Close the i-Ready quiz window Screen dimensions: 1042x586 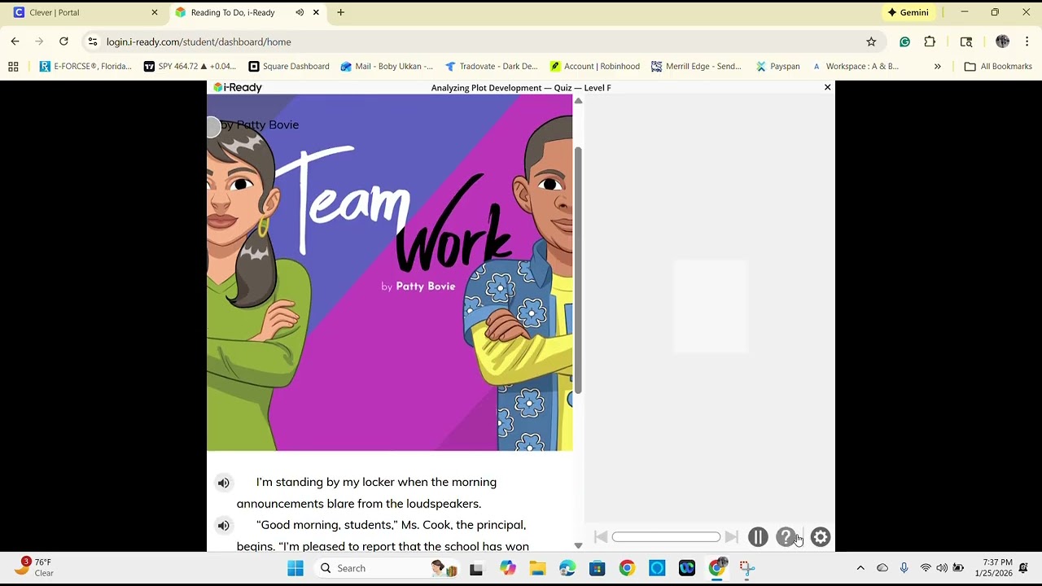click(827, 87)
